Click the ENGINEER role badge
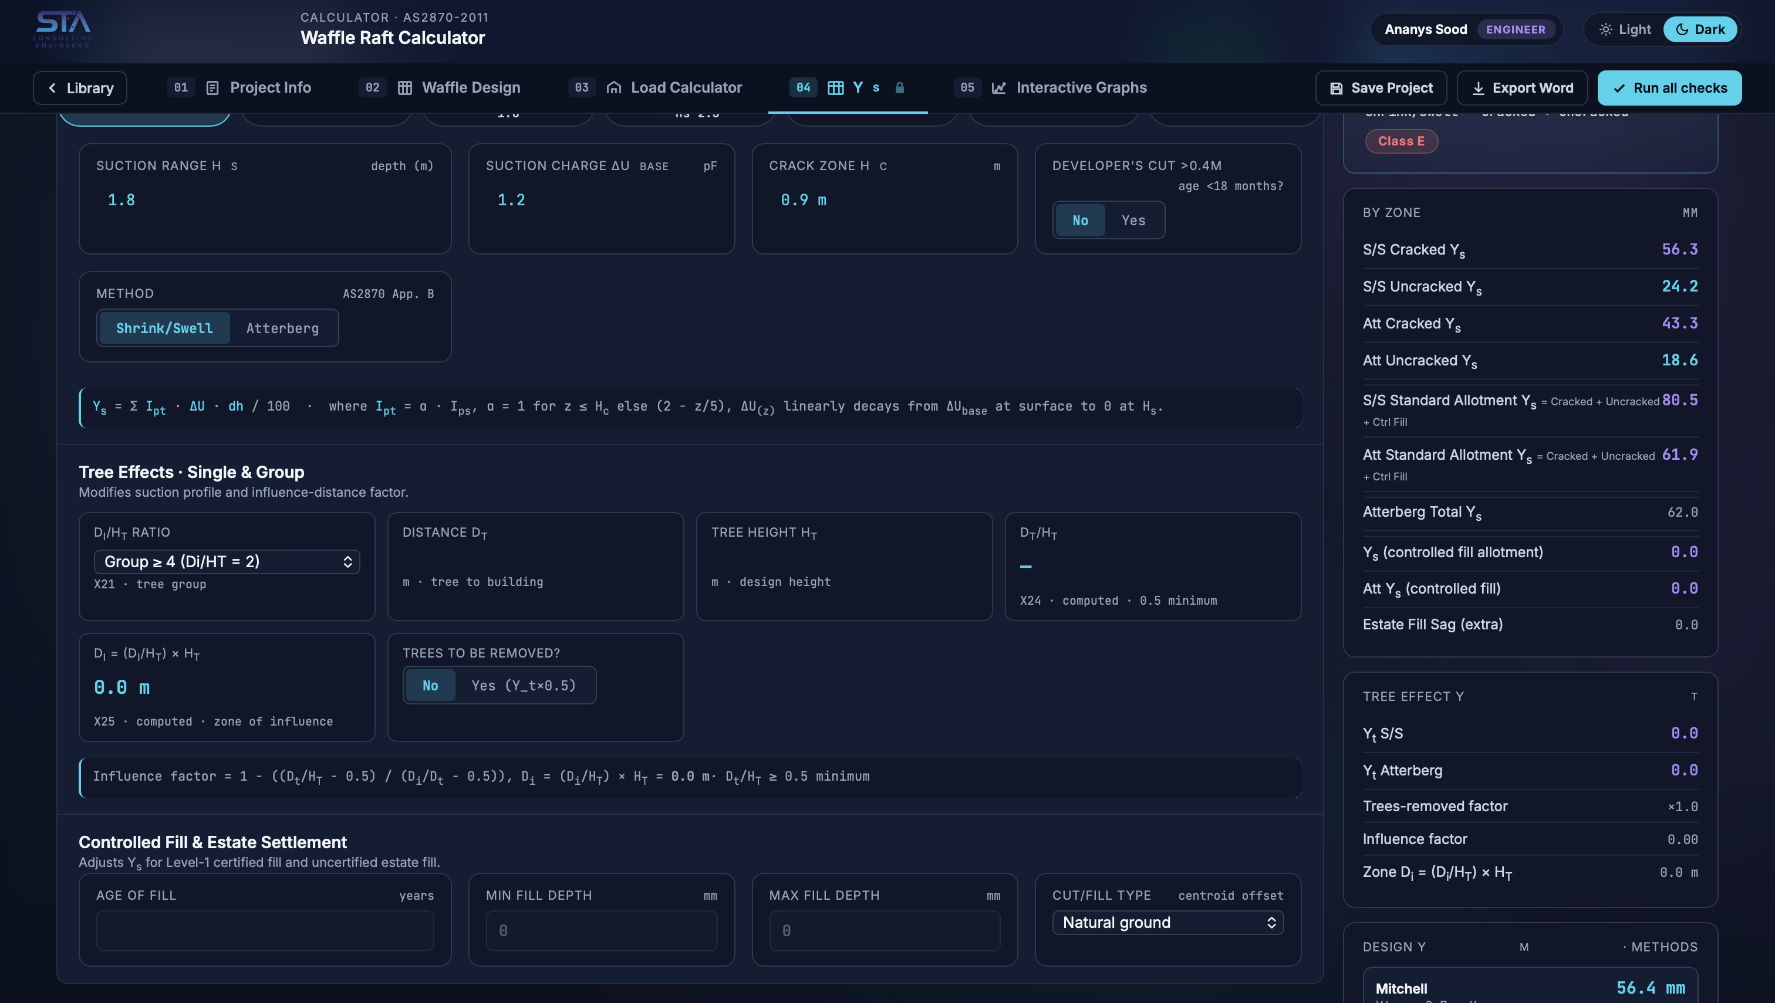The height and width of the screenshot is (1003, 1775). tap(1515, 30)
